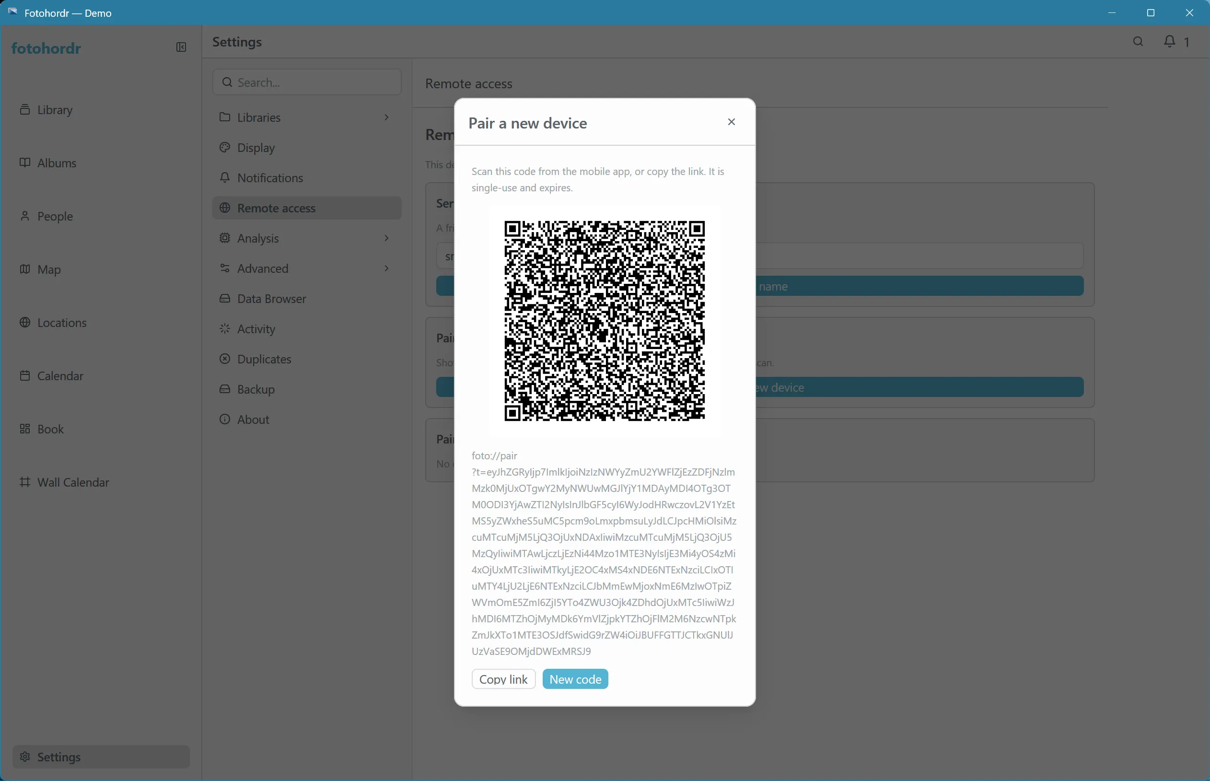Click the Display palette icon

[225, 148]
